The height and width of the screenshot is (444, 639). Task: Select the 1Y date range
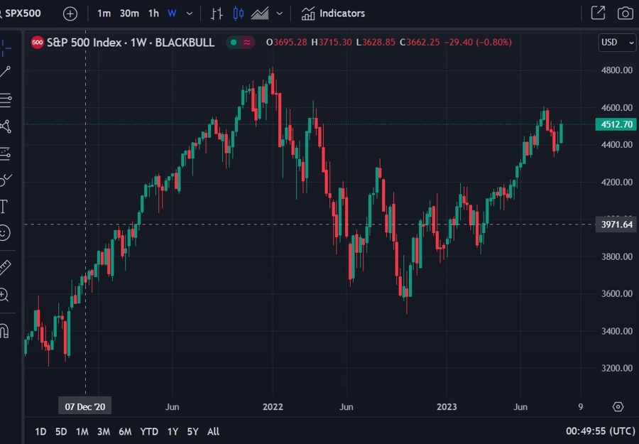click(x=173, y=431)
